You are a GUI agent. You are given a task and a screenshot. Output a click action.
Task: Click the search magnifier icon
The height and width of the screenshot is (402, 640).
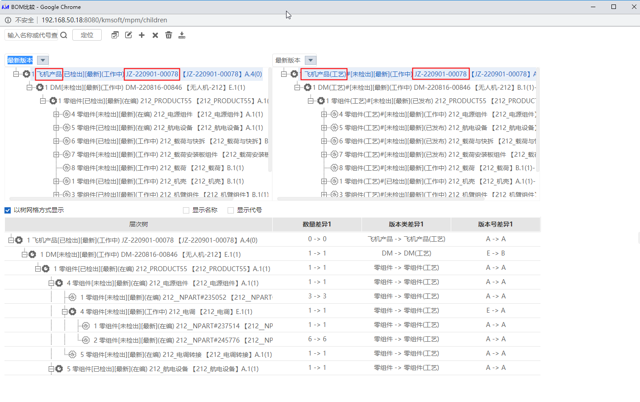coord(64,35)
